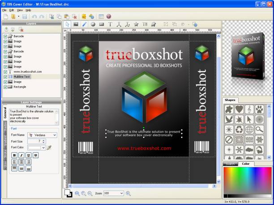Screen dimensions: 274x205
Task: Delete selected layer with red X icon
Action: 21,29
